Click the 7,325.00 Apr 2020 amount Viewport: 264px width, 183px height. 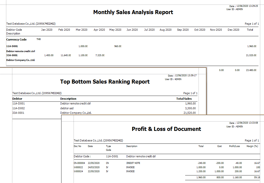(100, 55)
